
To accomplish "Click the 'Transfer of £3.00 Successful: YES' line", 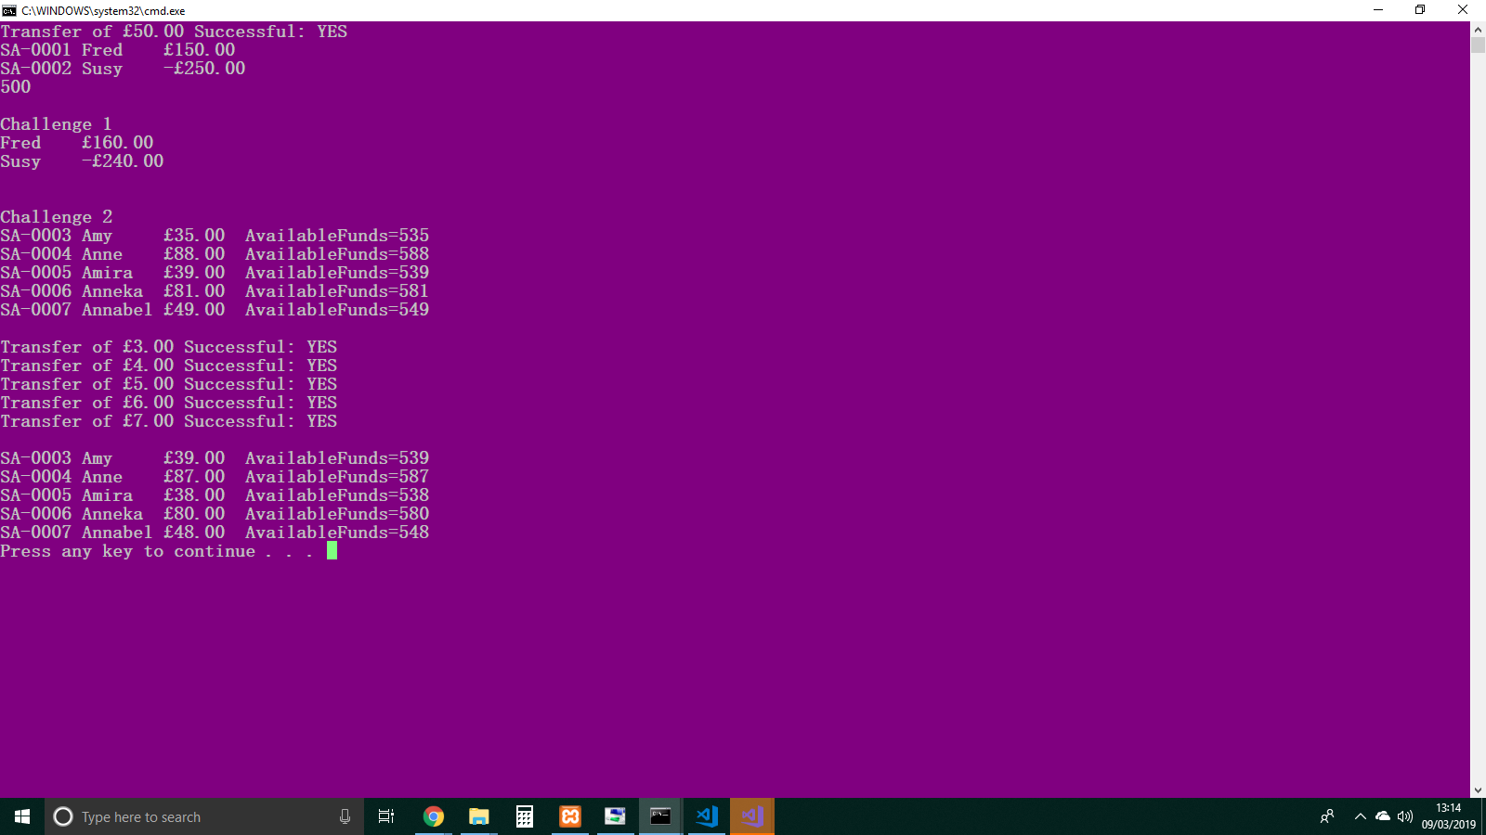I will (x=169, y=347).
